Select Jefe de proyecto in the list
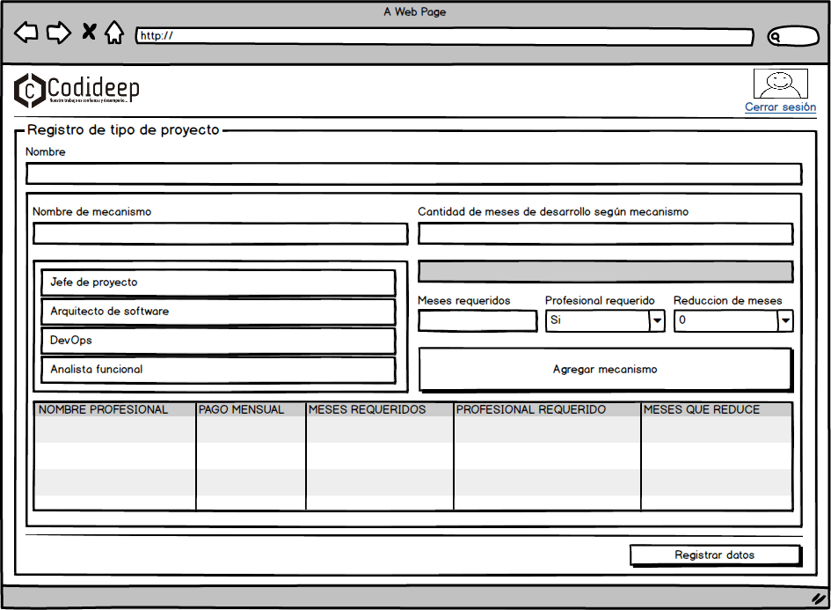Image resolution: width=831 pixels, height=610 pixels. pos(218,283)
